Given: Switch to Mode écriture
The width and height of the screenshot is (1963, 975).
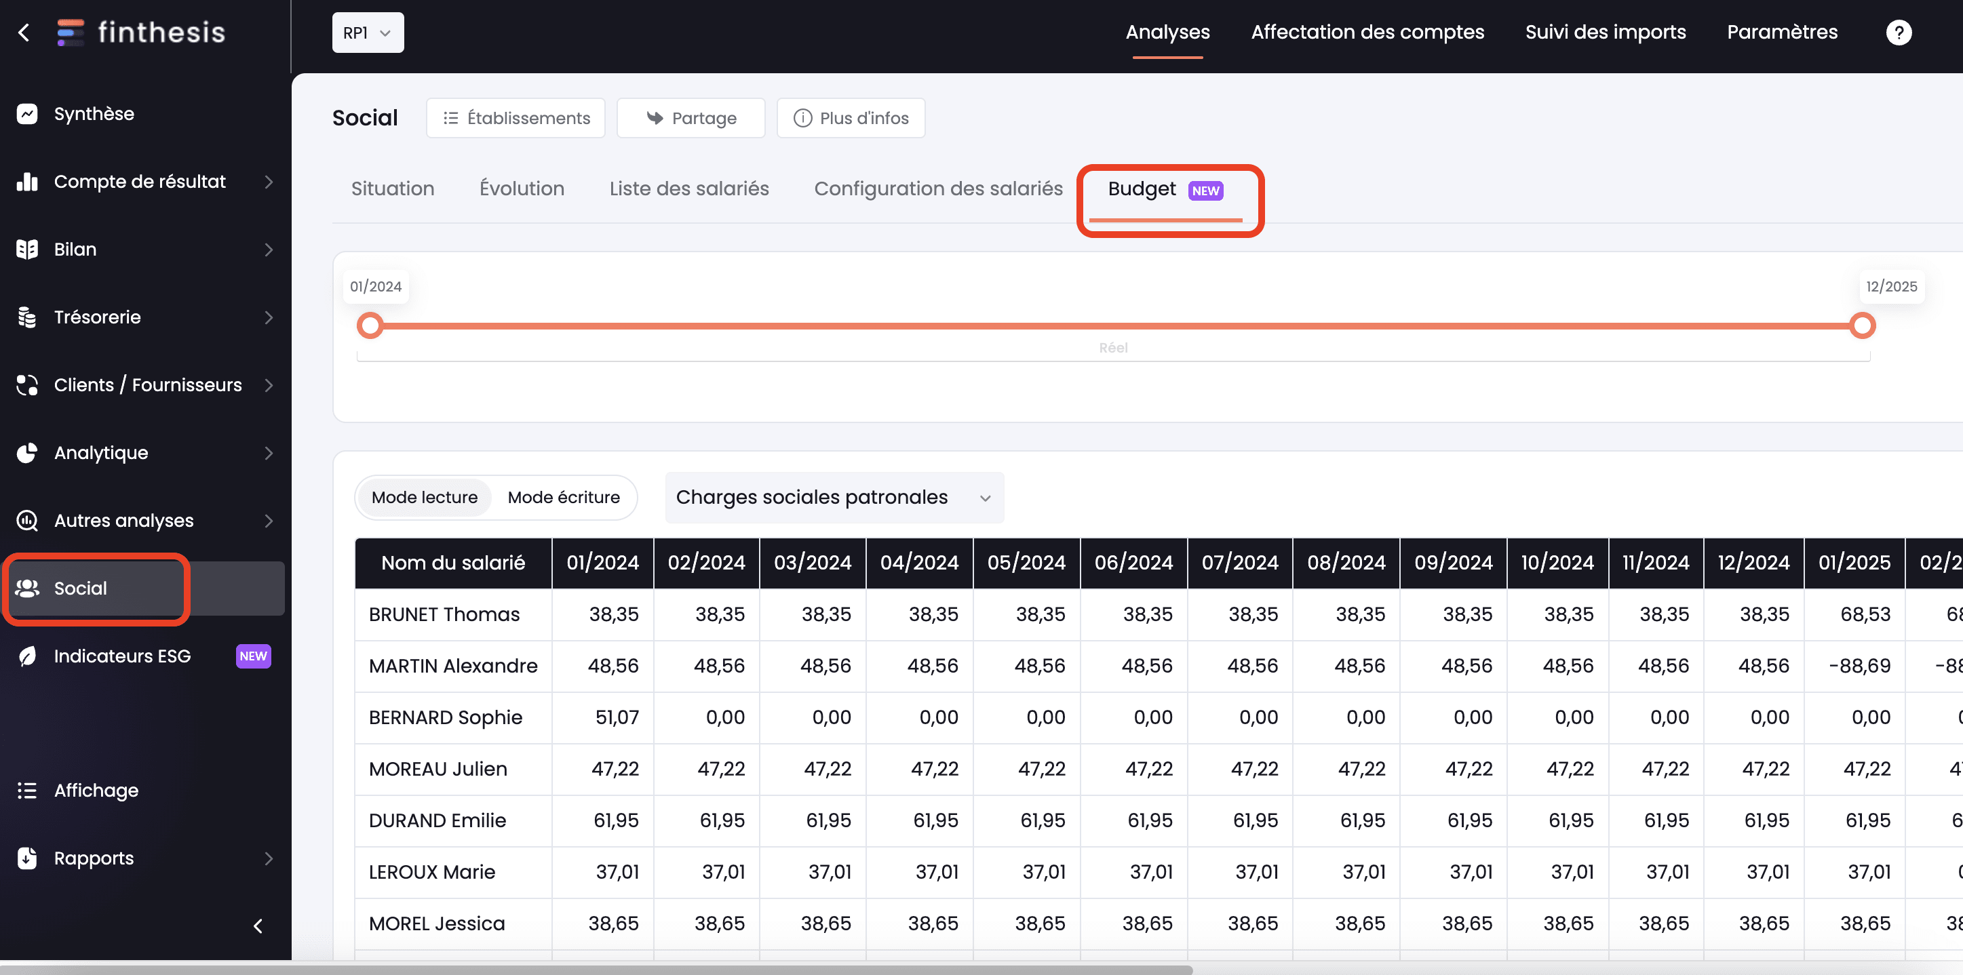Looking at the screenshot, I should 563,498.
